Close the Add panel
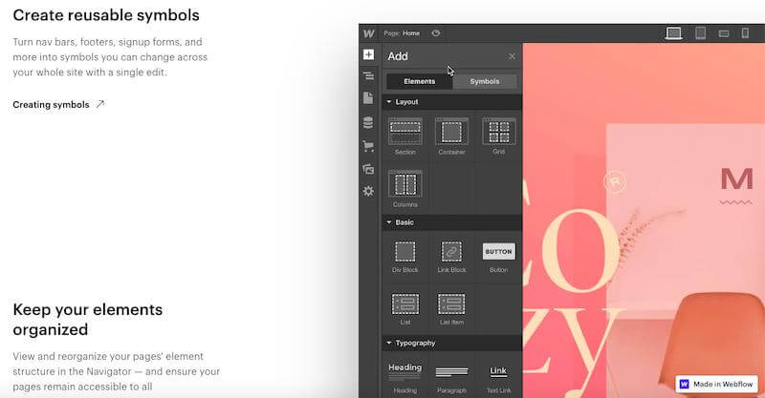The image size is (765, 398). tap(512, 56)
